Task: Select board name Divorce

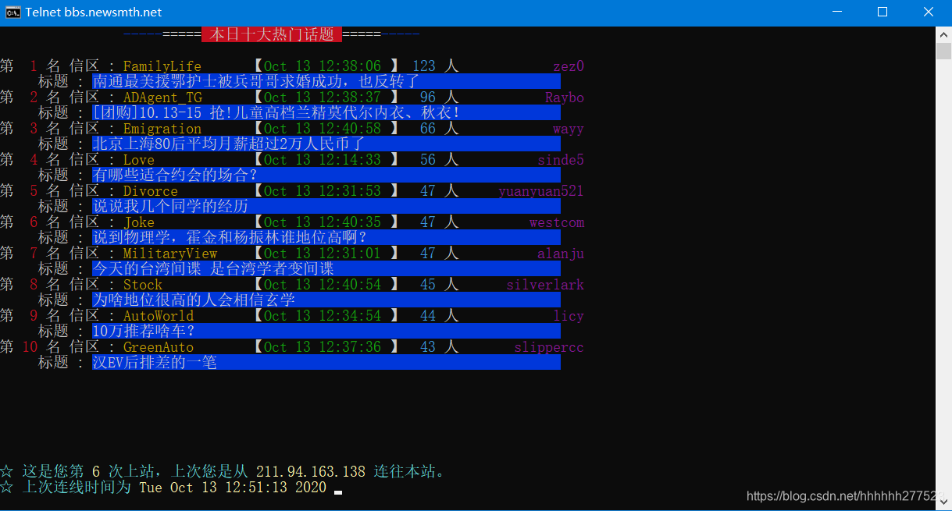Action: tap(151, 191)
